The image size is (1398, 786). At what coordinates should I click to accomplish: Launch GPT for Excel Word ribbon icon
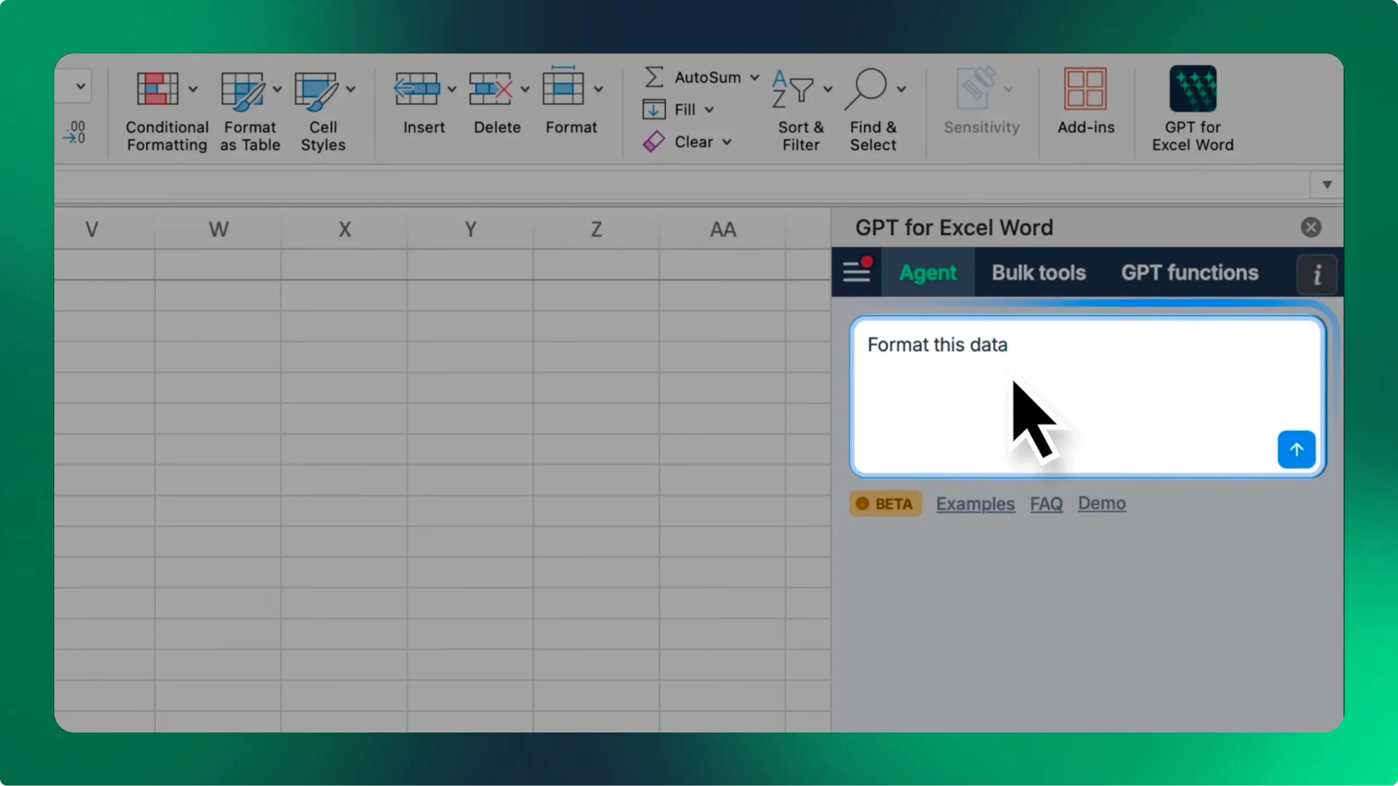point(1193,88)
